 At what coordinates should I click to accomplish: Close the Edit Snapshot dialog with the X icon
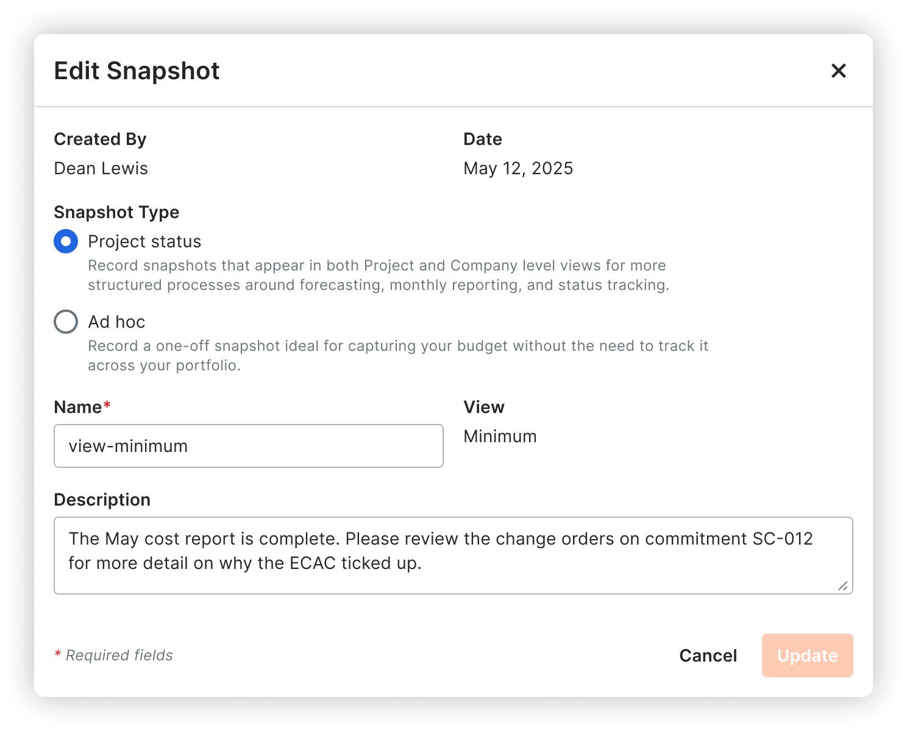(x=839, y=71)
